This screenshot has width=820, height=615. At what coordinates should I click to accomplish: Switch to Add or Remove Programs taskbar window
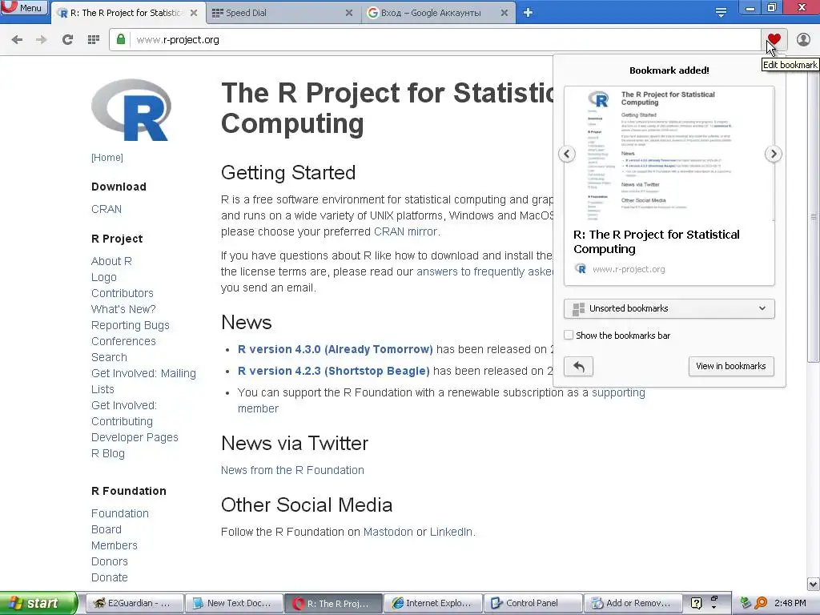tap(633, 603)
